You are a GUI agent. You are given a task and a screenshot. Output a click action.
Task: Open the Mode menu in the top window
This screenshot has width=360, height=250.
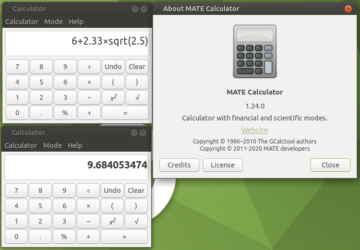click(53, 22)
